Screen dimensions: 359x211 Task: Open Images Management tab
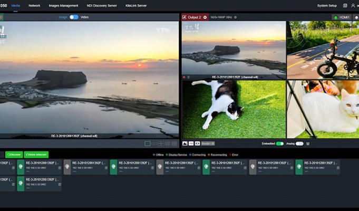point(63,5)
